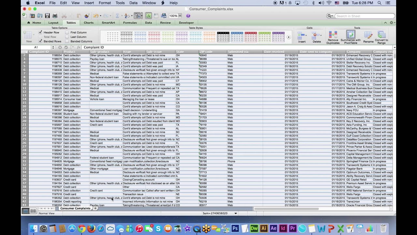Image resolution: width=417 pixels, height=235 pixels.
Task: Click the Rename table tool
Action: [368, 37]
